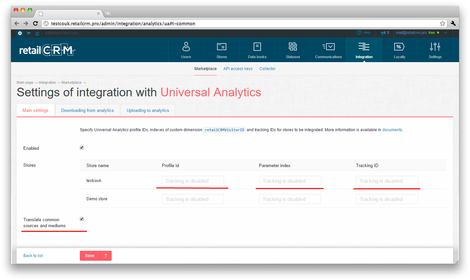Image resolution: width=470 pixels, height=280 pixels.
Task: Switch to Uploading to analytics tab
Action: point(148,111)
